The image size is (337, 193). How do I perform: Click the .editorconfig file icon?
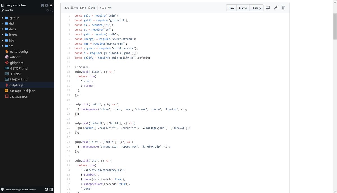tap(7, 52)
